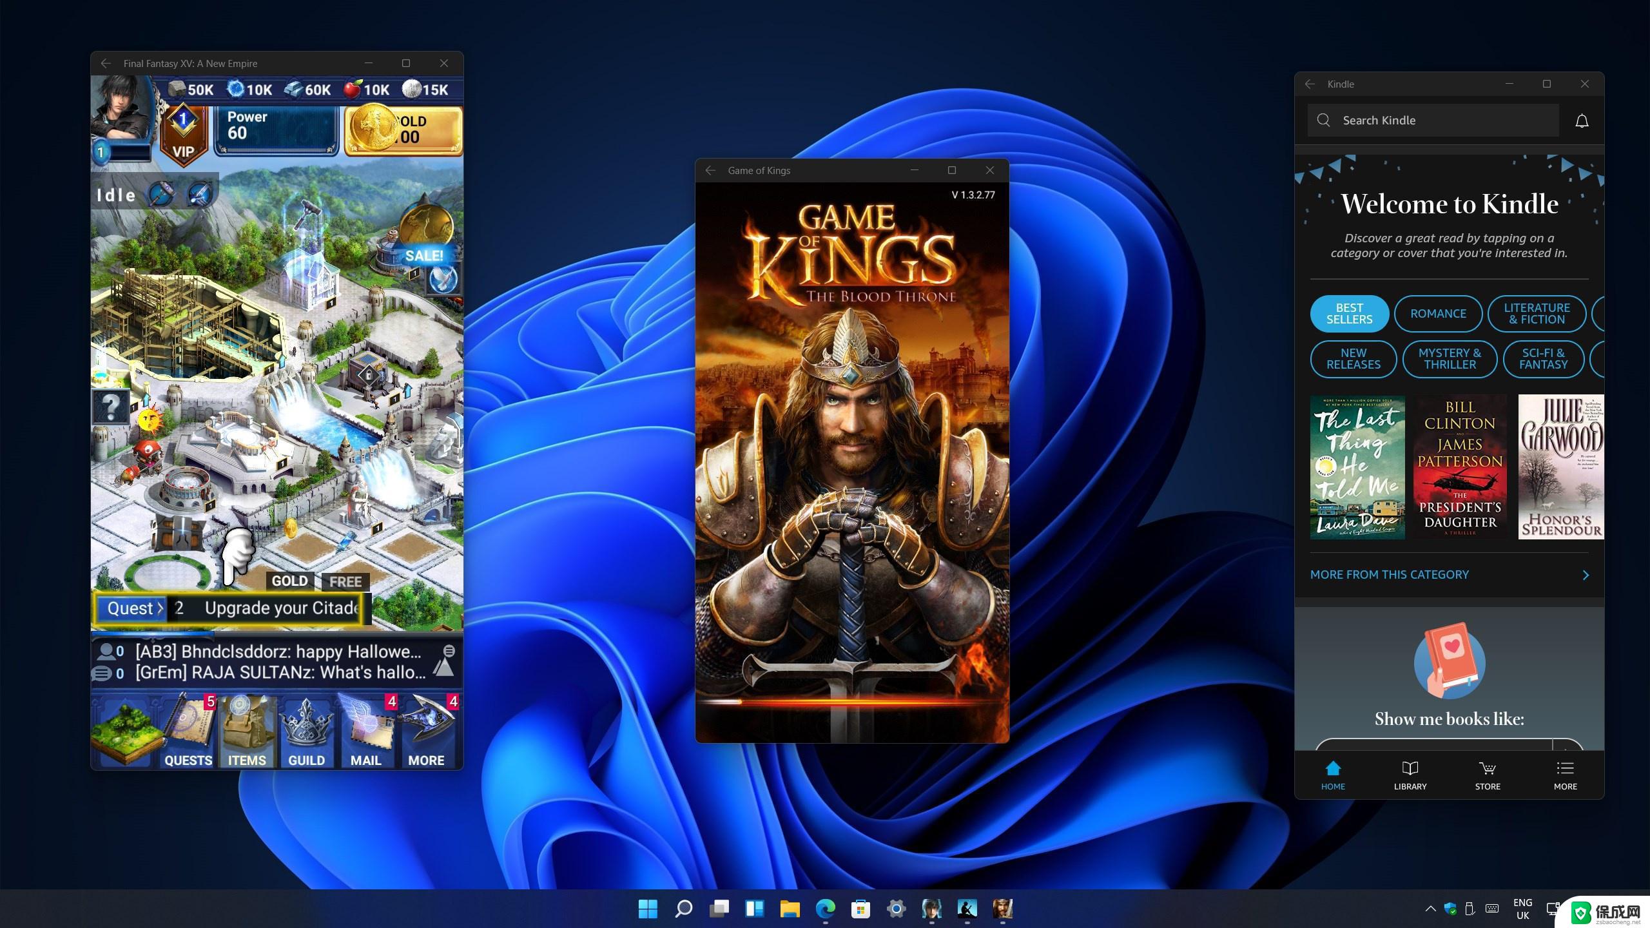Launch Microsoft Edge from the taskbar
The height and width of the screenshot is (928, 1650).
click(x=825, y=909)
